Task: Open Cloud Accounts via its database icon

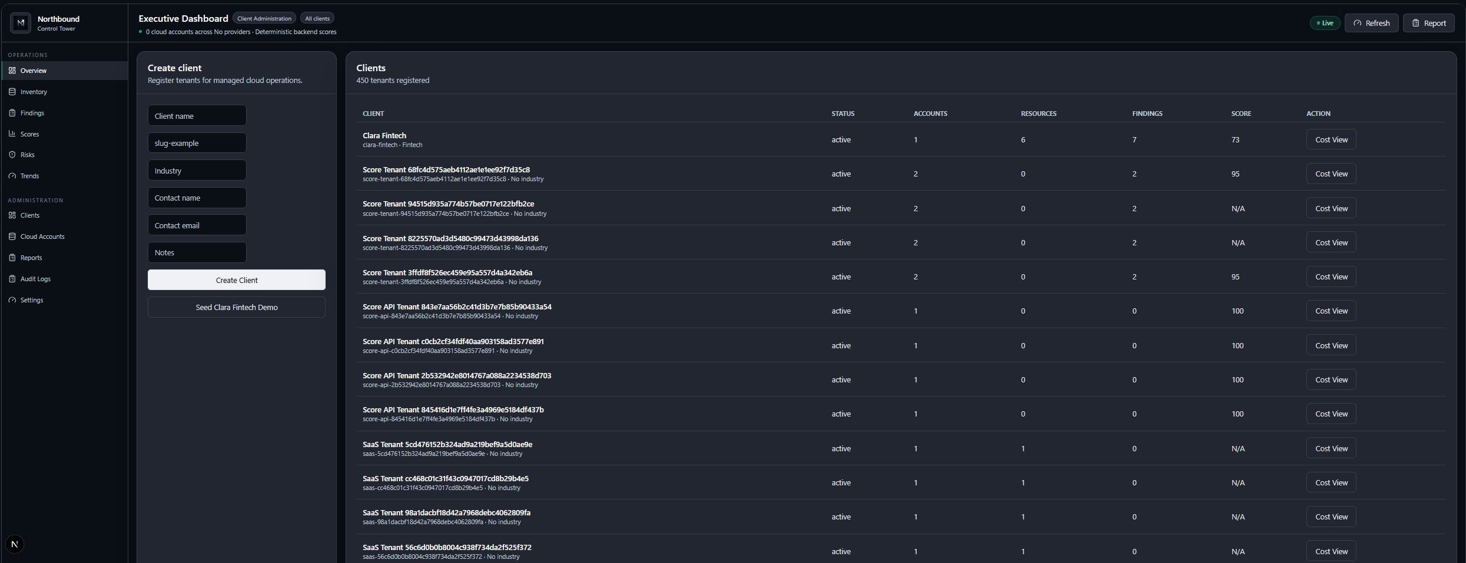Action: (12, 236)
